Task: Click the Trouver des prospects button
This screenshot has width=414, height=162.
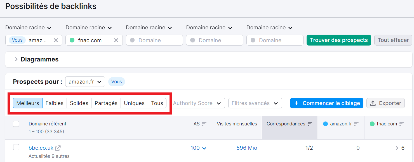Action: click(339, 40)
